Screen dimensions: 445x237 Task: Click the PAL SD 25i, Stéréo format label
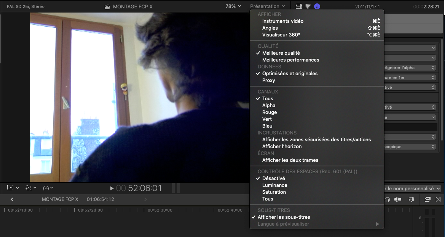[x=26, y=6]
